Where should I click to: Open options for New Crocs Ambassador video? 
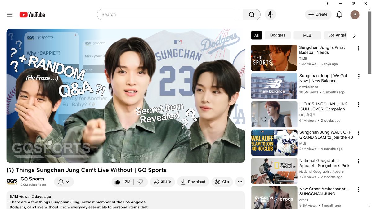click(358, 189)
